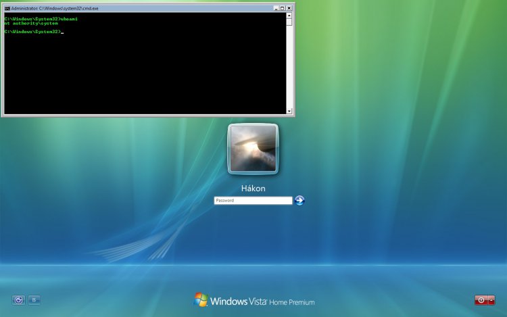Screen dimensions: 507x317
Task: Click the command prompt scroll down arrow
Action: pos(289,111)
